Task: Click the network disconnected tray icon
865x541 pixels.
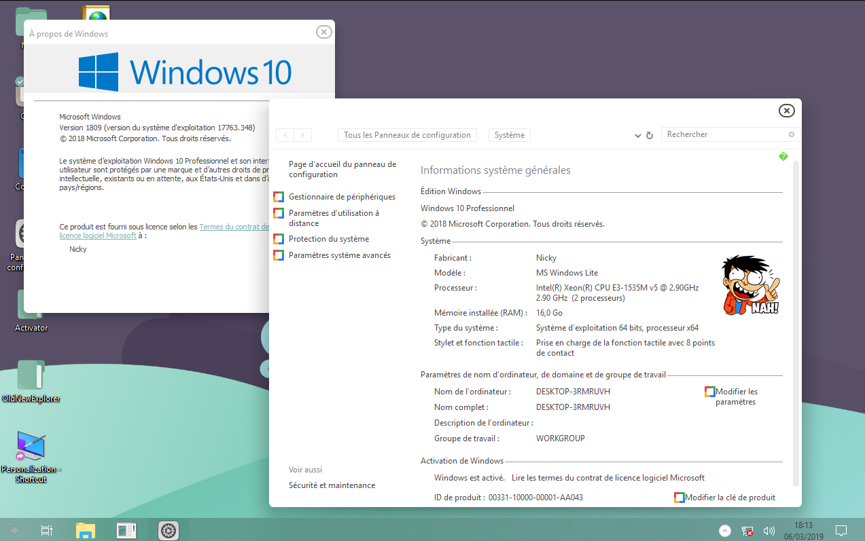Action: (x=747, y=531)
